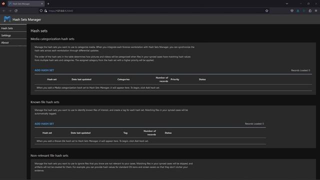Click Status header in known file table

[x=168, y=133]
